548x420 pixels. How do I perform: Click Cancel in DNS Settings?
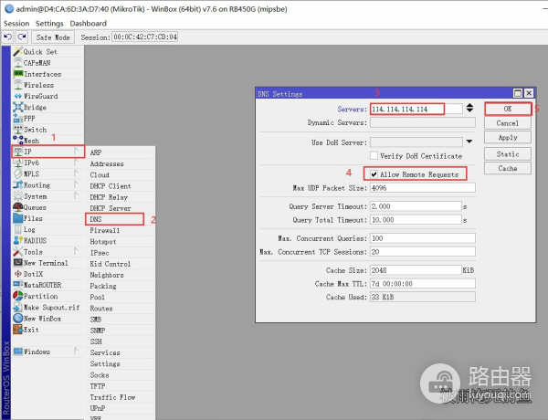508,123
